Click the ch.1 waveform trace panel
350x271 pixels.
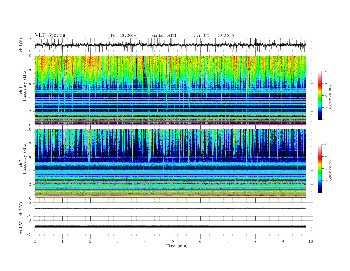click(174, 45)
